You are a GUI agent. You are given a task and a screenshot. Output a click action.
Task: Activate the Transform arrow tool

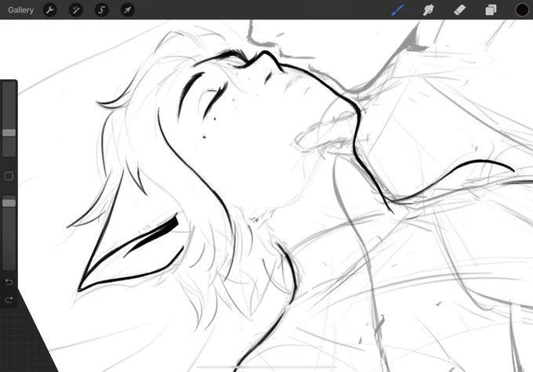click(128, 10)
